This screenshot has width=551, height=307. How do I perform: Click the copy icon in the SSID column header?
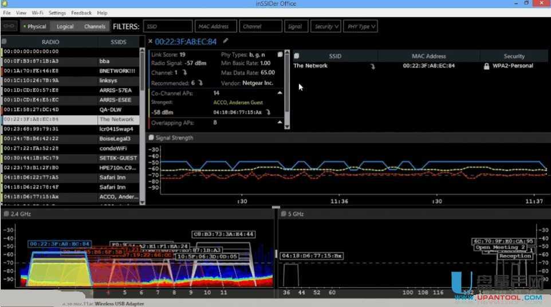coord(297,56)
